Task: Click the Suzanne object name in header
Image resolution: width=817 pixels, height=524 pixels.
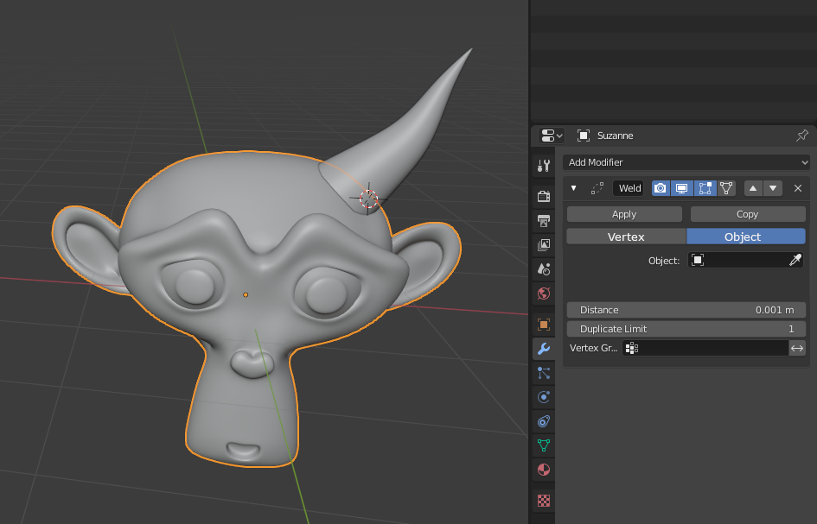Action: point(615,136)
